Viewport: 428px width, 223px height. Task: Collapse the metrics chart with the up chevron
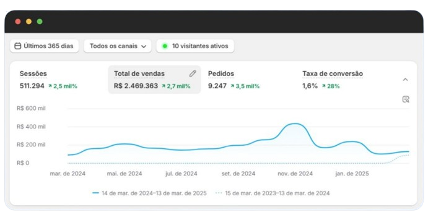click(405, 80)
